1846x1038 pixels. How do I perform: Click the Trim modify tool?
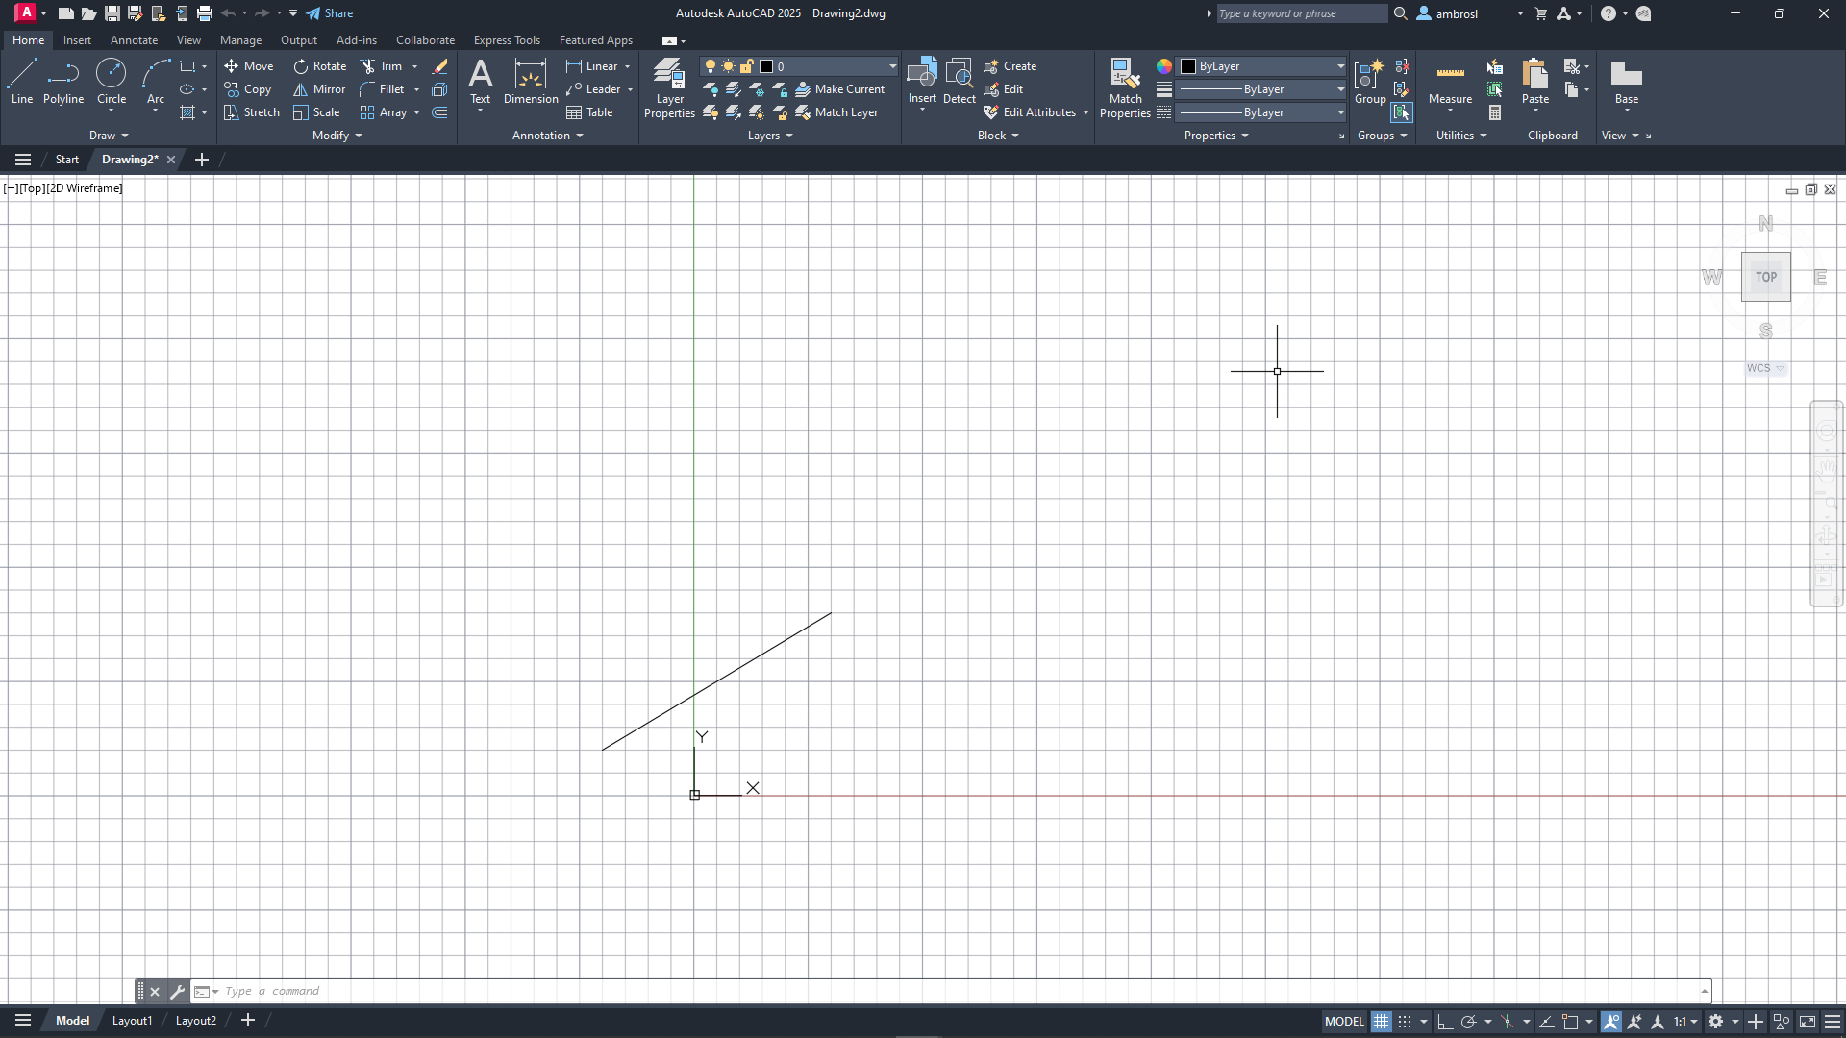click(x=382, y=66)
